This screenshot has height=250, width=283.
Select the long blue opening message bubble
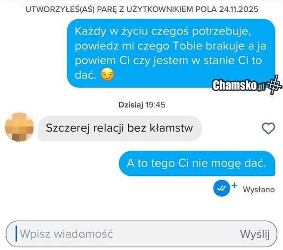point(171,53)
